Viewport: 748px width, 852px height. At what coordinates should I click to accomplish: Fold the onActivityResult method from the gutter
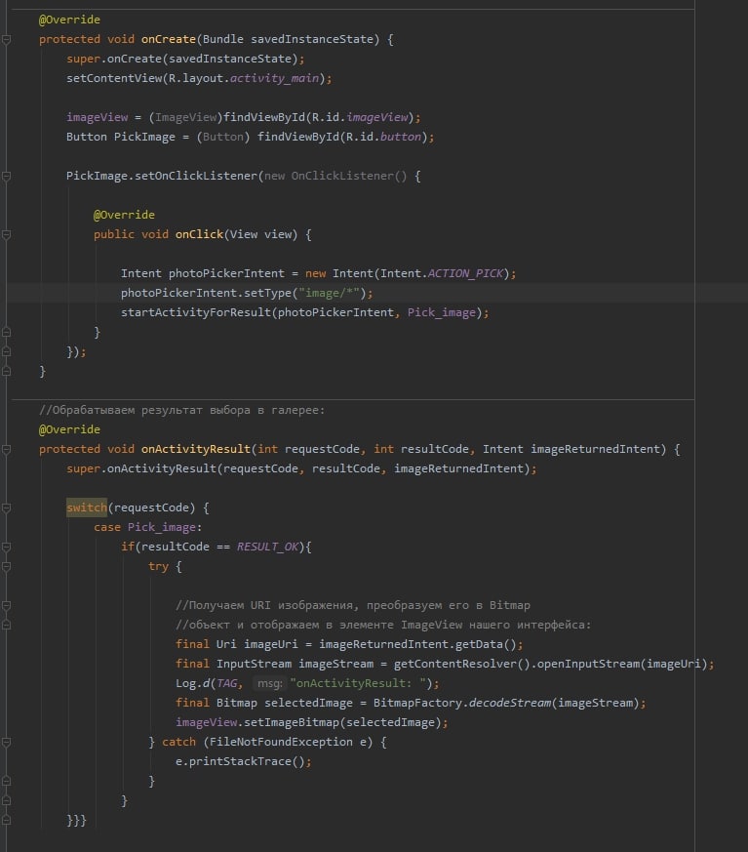(x=7, y=449)
